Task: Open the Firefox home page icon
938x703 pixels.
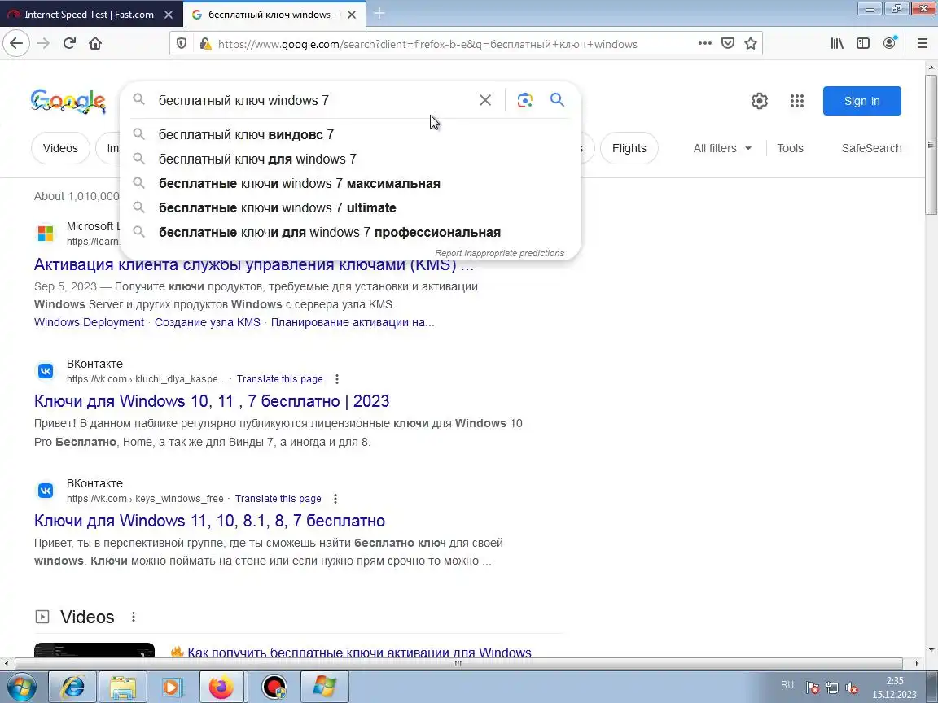Action: (95, 44)
